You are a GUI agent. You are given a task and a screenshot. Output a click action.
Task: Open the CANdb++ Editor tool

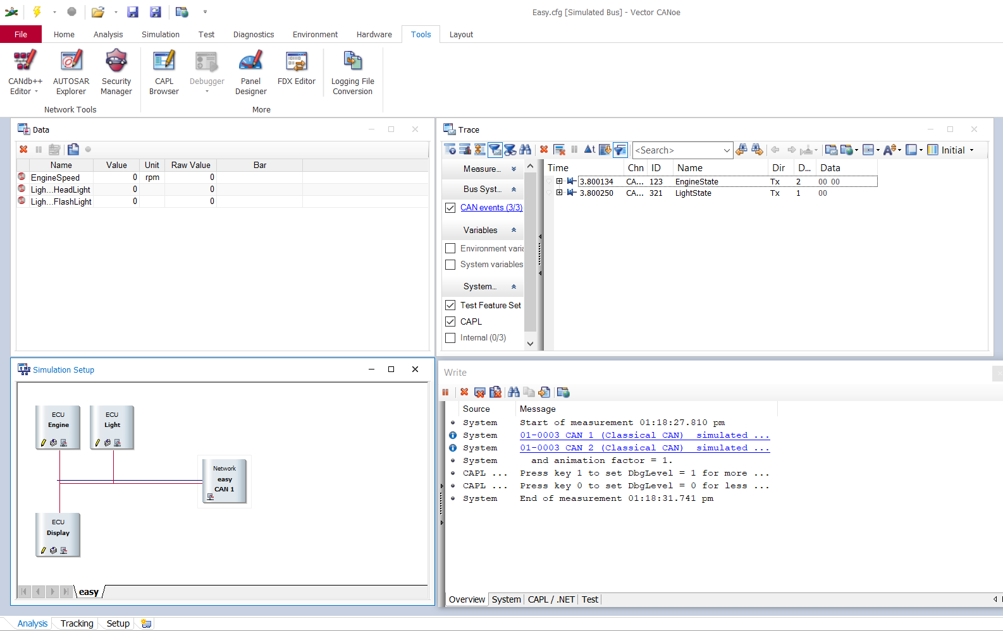pos(25,71)
